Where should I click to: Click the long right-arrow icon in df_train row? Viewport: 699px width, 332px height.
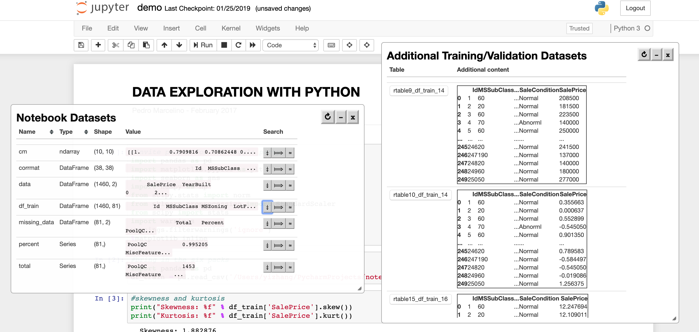(x=278, y=207)
